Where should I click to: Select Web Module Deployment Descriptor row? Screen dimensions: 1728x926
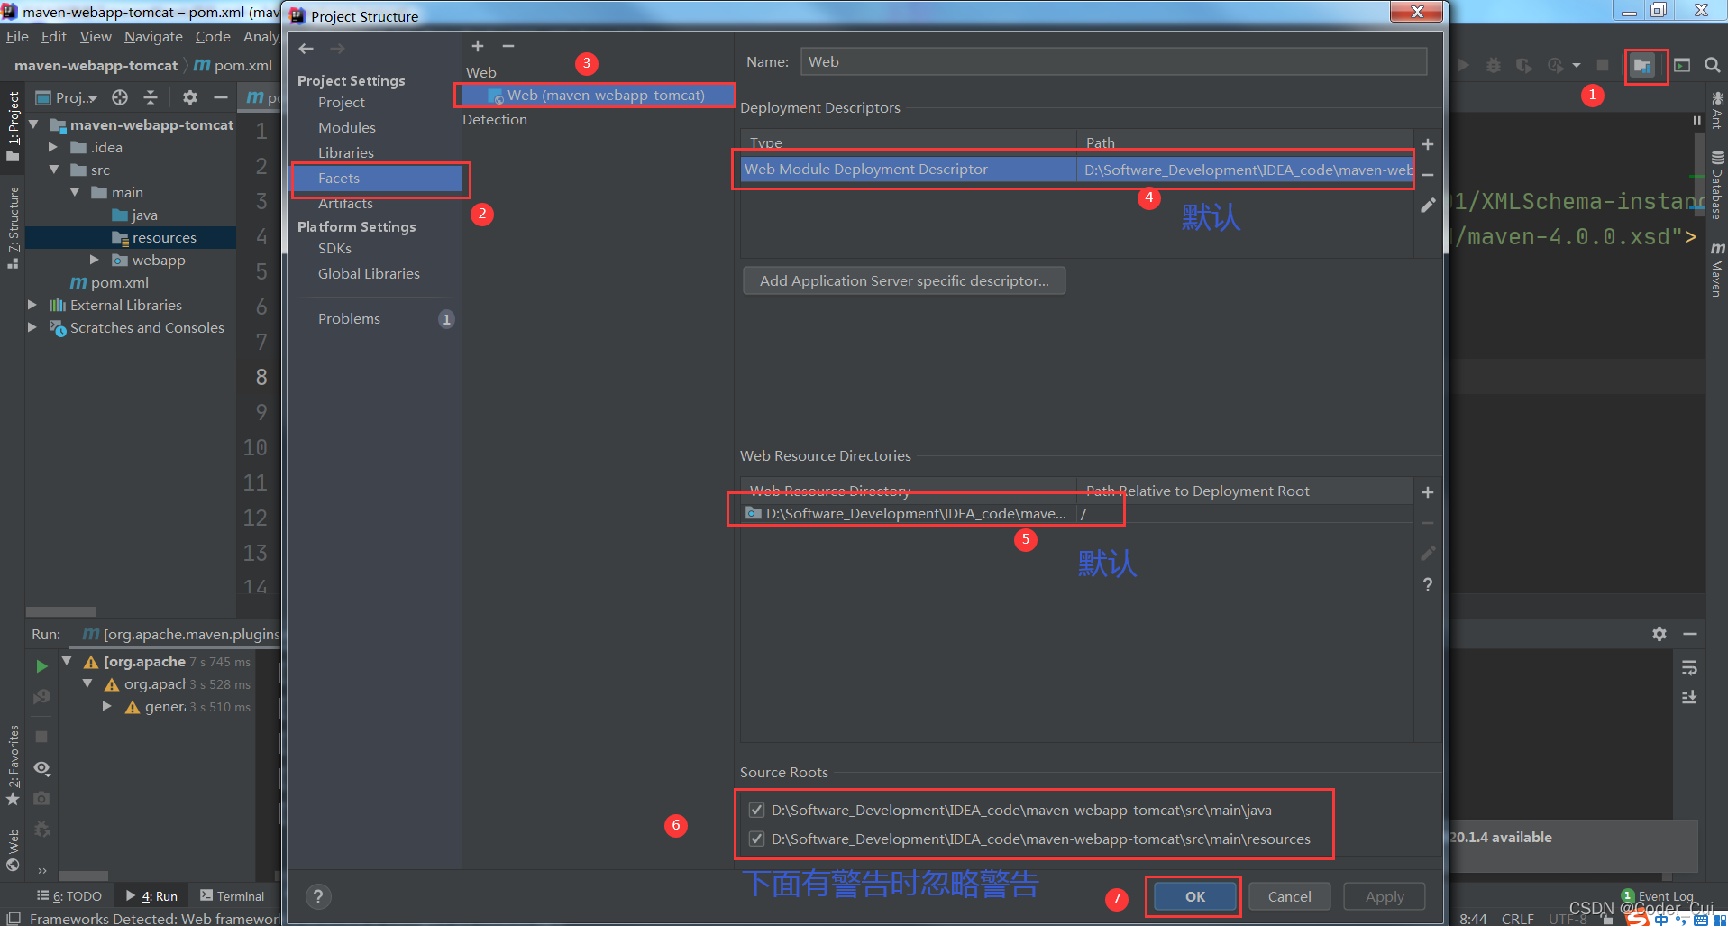(x=1076, y=170)
